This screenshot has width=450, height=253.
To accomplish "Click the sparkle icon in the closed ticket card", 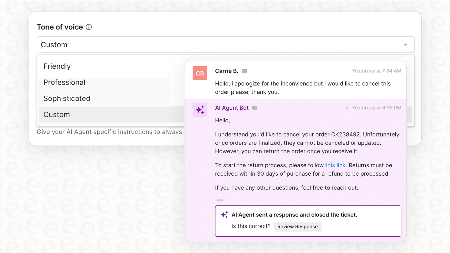I will [x=224, y=214].
